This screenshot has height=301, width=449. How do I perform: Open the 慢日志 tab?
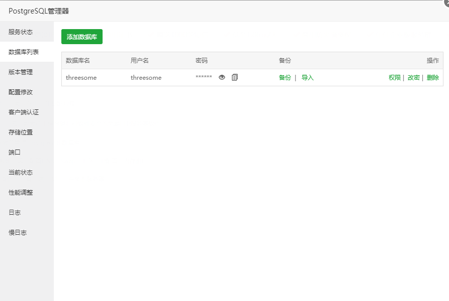pos(27,232)
